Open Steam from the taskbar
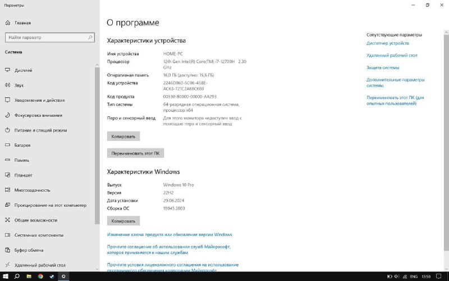This screenshot has width=449, height=281. click(52, 277)
